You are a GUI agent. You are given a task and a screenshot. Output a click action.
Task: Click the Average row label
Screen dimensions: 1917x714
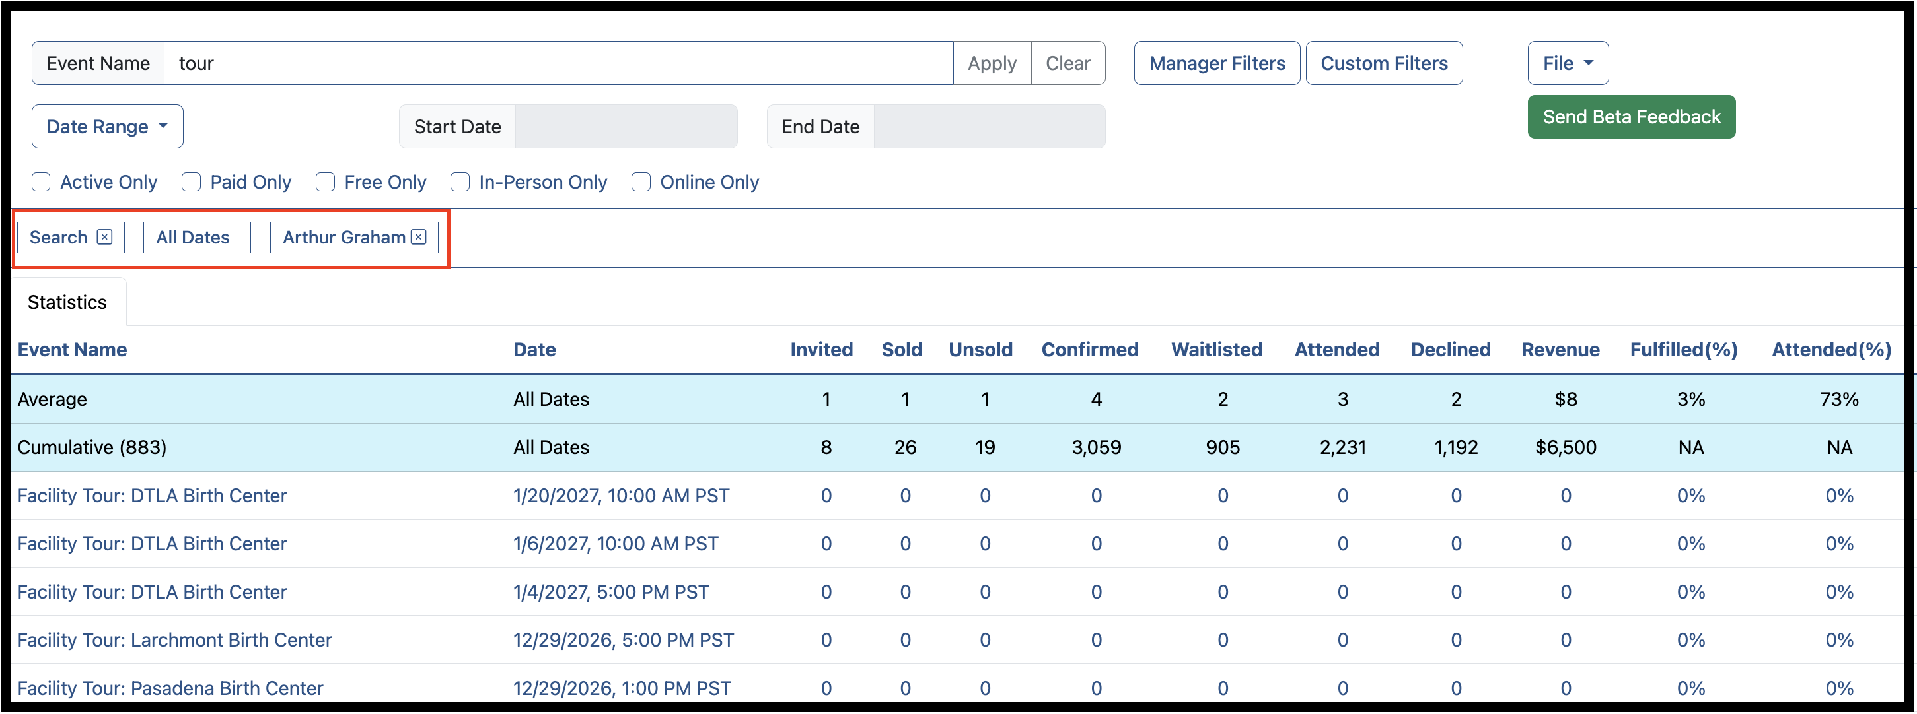tap(52, 399)
